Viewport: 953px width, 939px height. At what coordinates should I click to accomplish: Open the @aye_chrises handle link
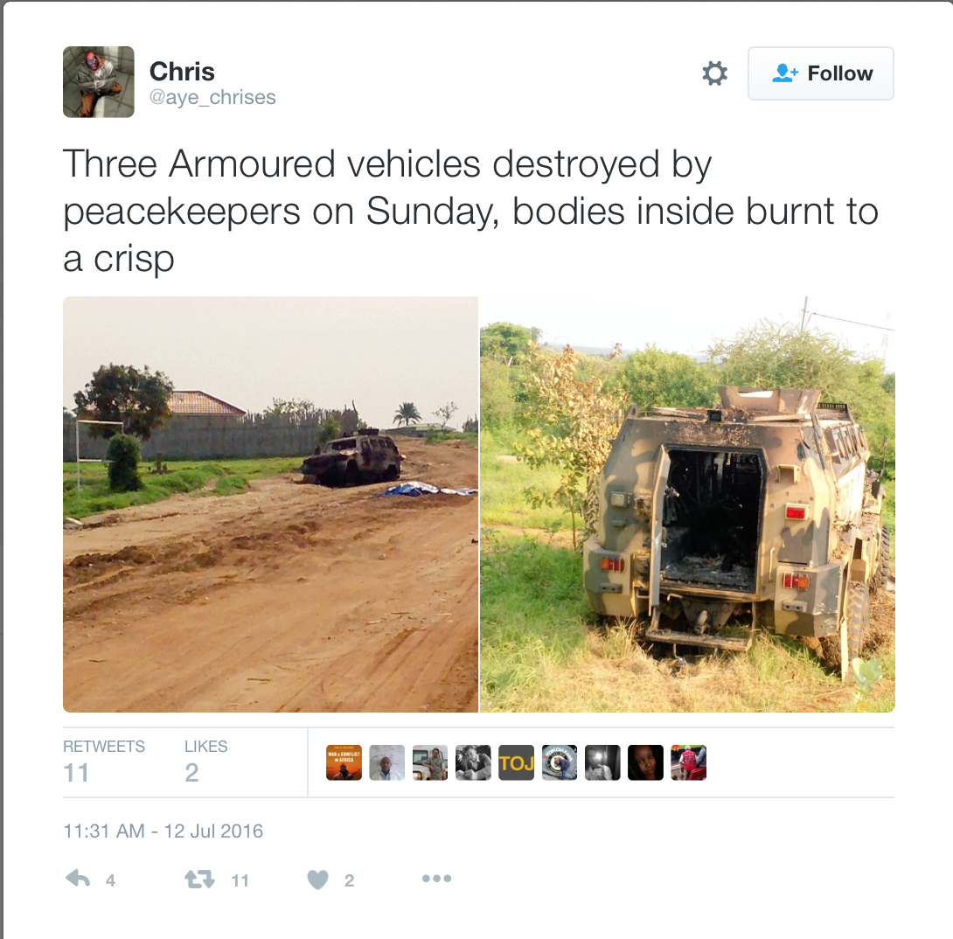point(212,97)
